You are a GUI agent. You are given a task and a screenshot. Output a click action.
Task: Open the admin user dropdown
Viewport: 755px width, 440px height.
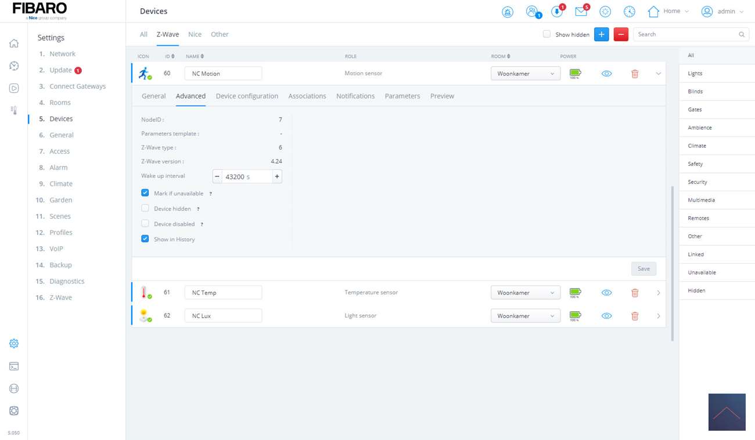click(722, 12)
